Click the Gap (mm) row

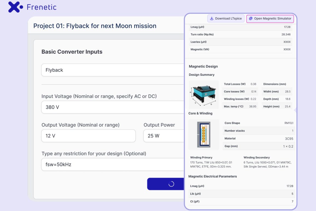pos(259,146)
